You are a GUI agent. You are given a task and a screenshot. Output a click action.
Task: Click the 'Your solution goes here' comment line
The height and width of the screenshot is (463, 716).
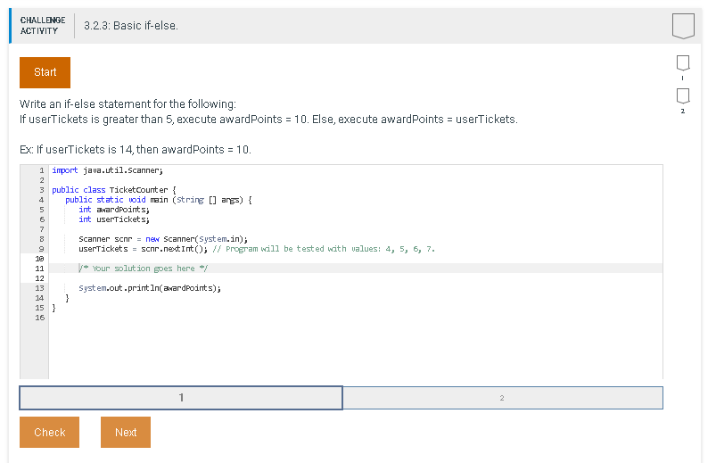click(x=143, y=269)
